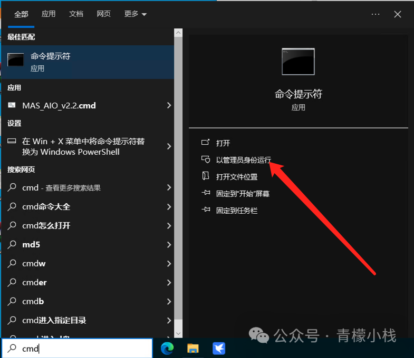Screen dimensions: 414x358
Task: Switch to the 网页 tab
Action: [x=103, y=14]
